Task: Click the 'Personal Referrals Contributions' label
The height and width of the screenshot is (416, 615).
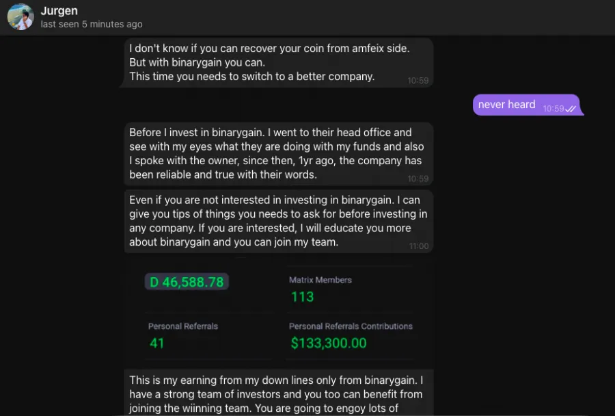Action: pyautogui.click(x=351, y=326)
